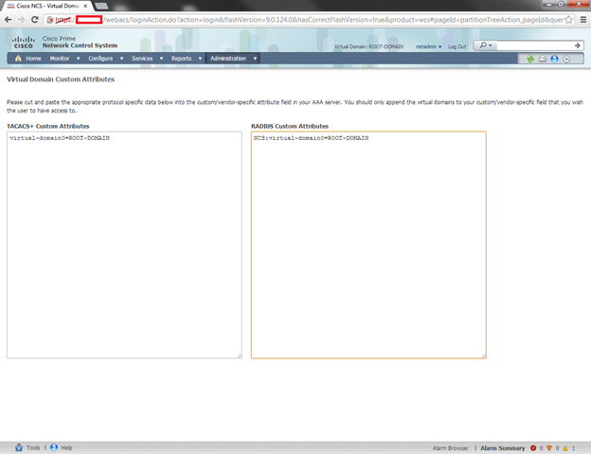Image resolution: width=591 pixels, height=454 pixels.
Task: Open the Administration menu
Action: pos(228,59)
